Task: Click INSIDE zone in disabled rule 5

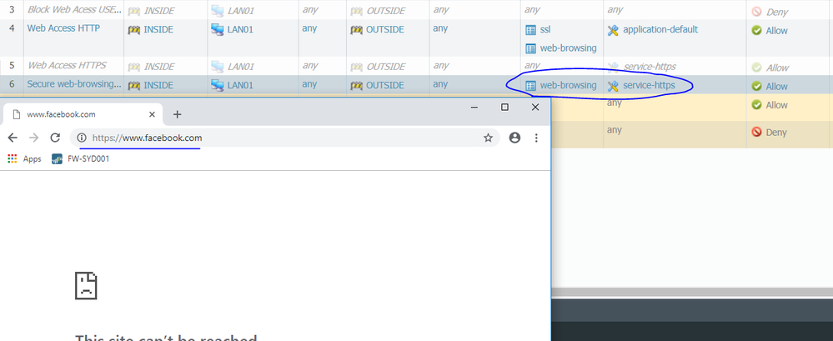Action: click(x=159, y=67)
